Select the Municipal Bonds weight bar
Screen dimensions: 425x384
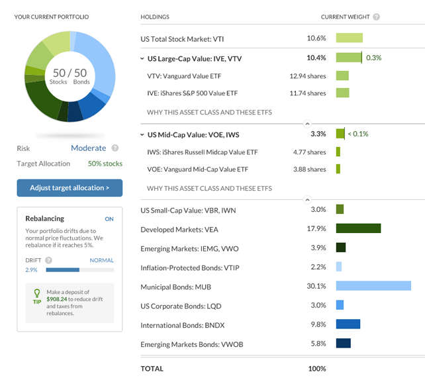click(373, 285)
